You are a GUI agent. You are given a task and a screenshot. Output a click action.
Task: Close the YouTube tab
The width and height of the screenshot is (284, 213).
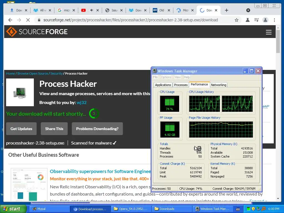[x=97, y=10]
